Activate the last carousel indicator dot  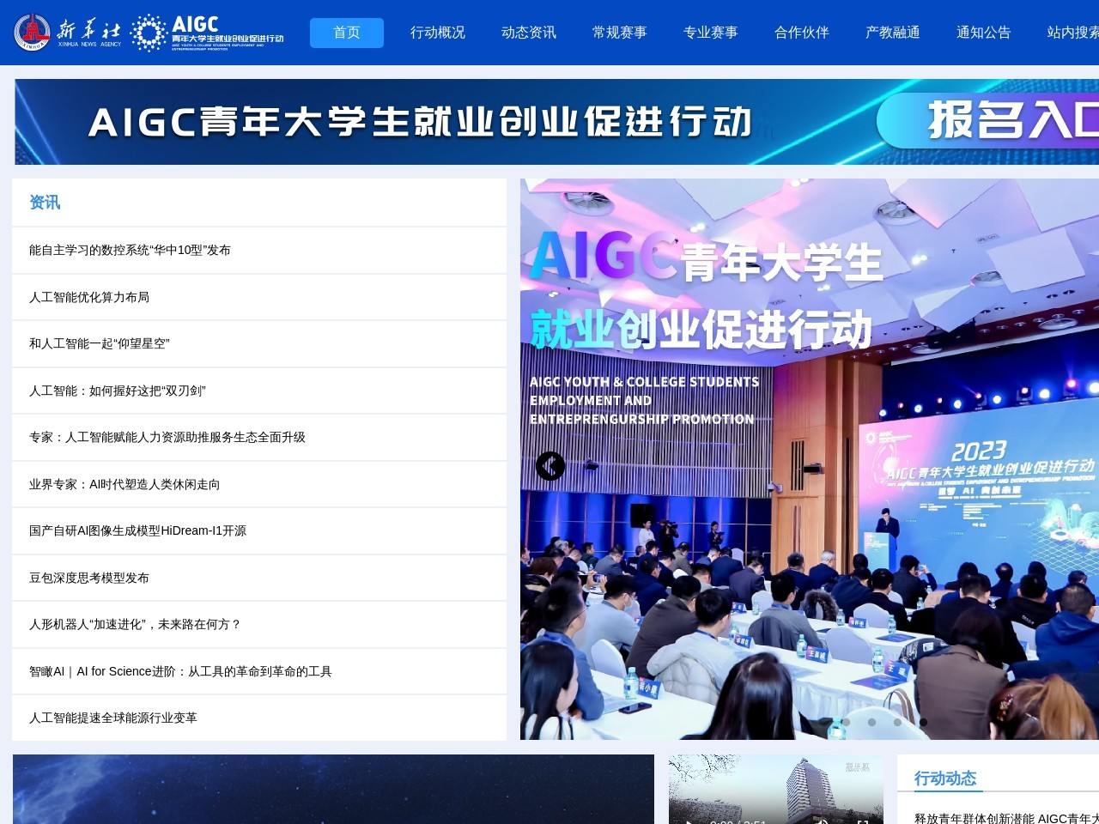(x=923, y=722)
